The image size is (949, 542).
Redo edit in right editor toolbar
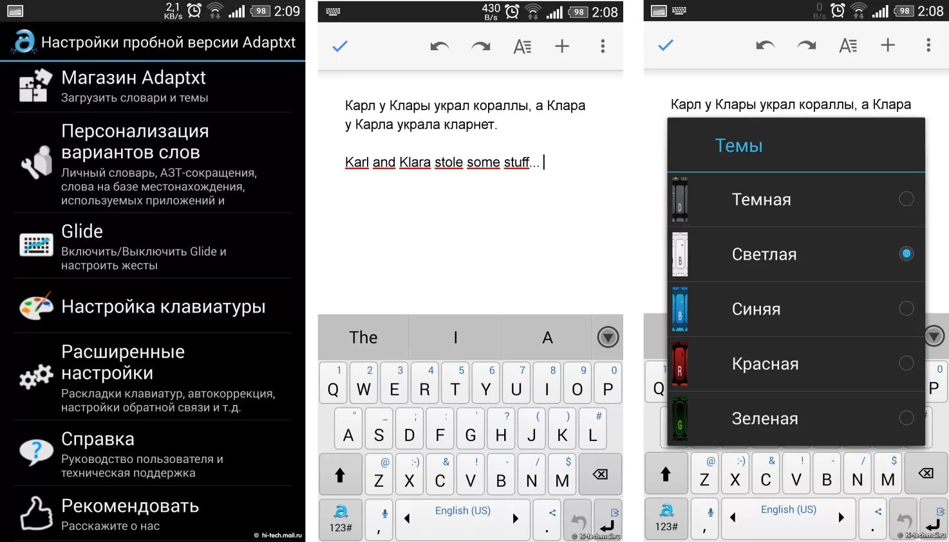(x=807, y=46)
